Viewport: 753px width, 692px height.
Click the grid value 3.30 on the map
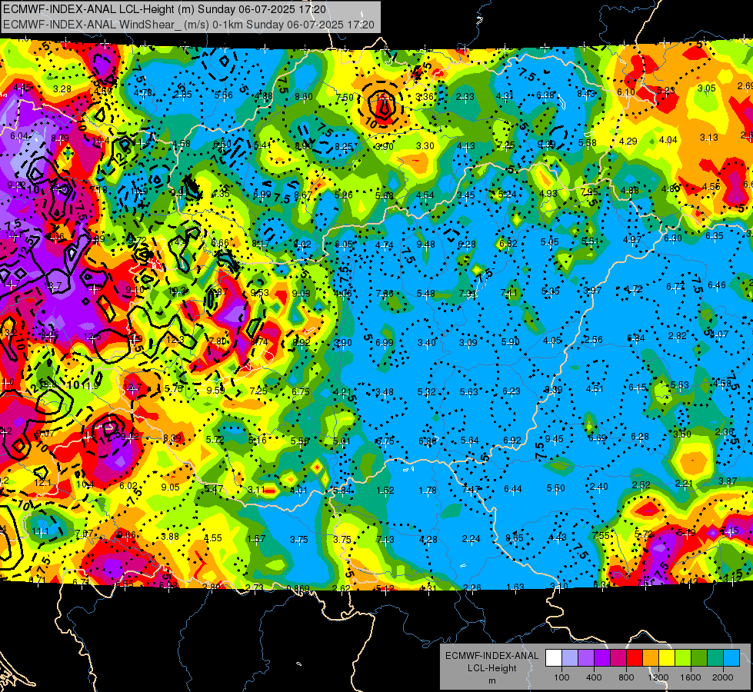(425, 146)
